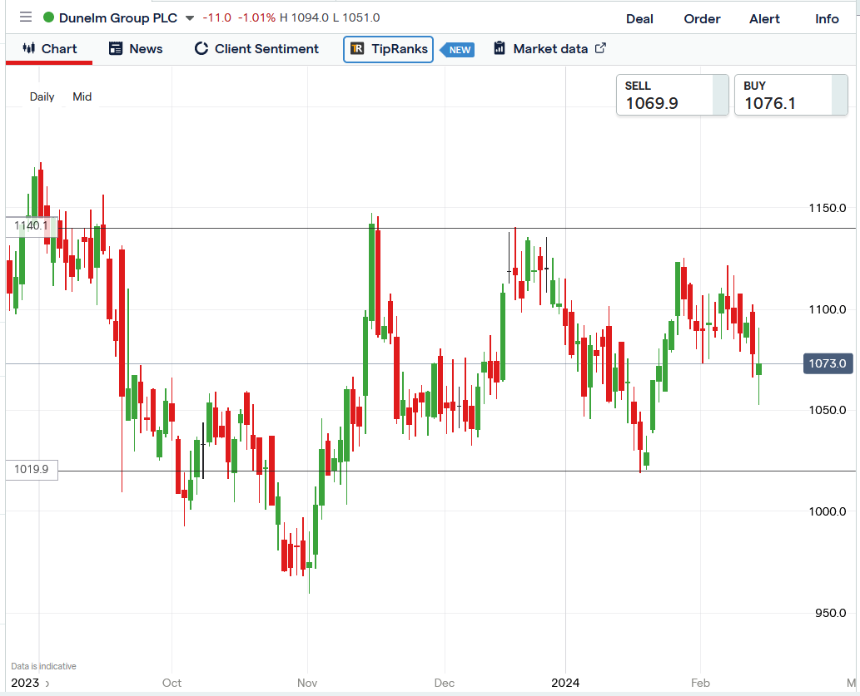This screenshot has width=860, height=696.
Task: Expand the Dunelm Group PLC dropdown arrow
Action: 190,18
